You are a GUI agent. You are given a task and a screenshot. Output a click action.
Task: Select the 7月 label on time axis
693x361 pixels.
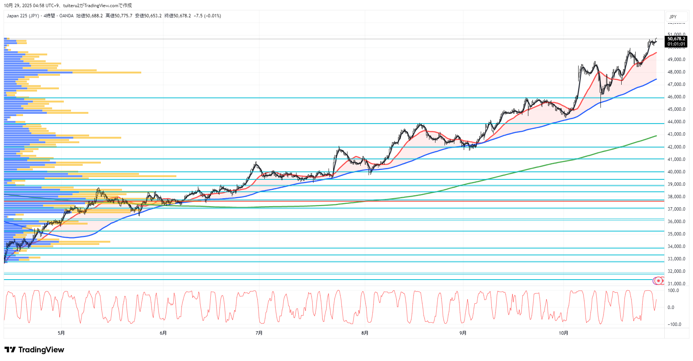click(259, 333)
